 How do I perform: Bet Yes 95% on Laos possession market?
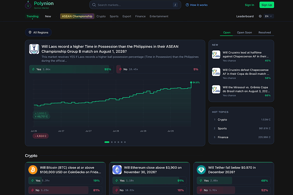coord(71,69)
